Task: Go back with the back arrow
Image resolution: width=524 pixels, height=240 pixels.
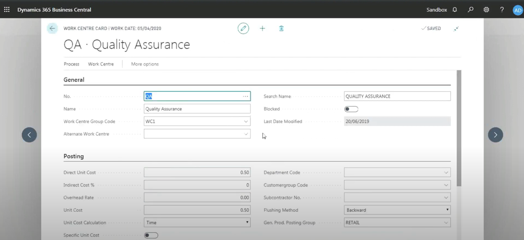Action: click(52, 28)
